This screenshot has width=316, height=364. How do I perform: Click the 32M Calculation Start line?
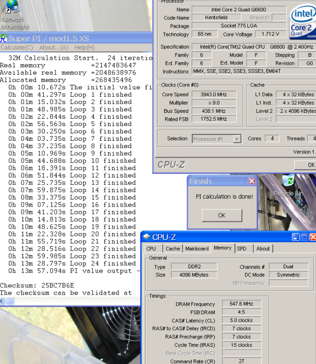coord(80,58)
